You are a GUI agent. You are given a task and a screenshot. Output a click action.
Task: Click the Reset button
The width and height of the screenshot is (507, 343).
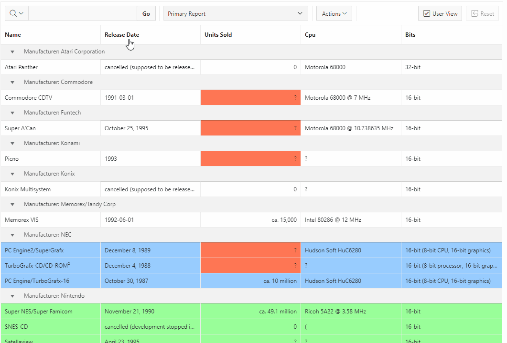483,13
